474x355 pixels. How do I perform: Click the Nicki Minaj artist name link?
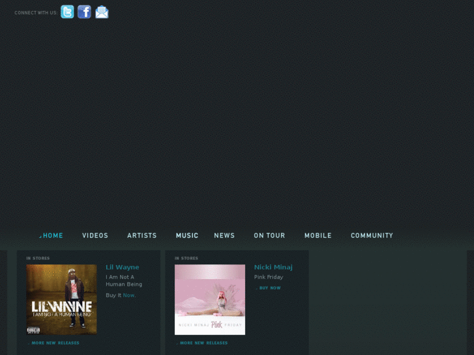[273, 267]
